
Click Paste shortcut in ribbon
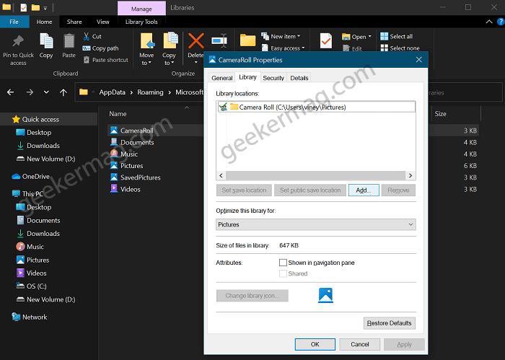click(105, 60)
